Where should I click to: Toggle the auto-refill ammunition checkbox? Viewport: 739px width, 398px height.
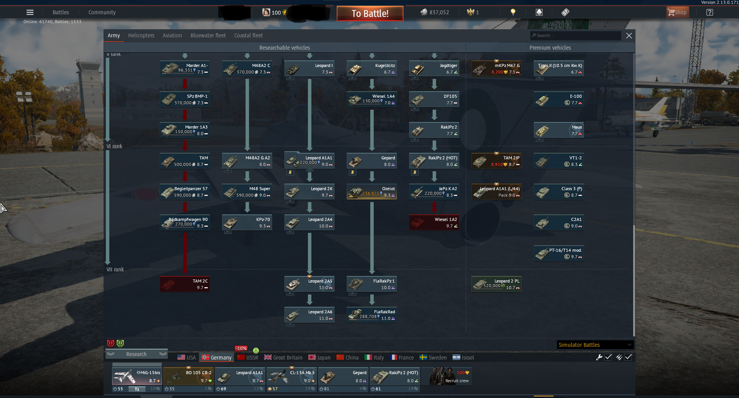coord(628,357)
